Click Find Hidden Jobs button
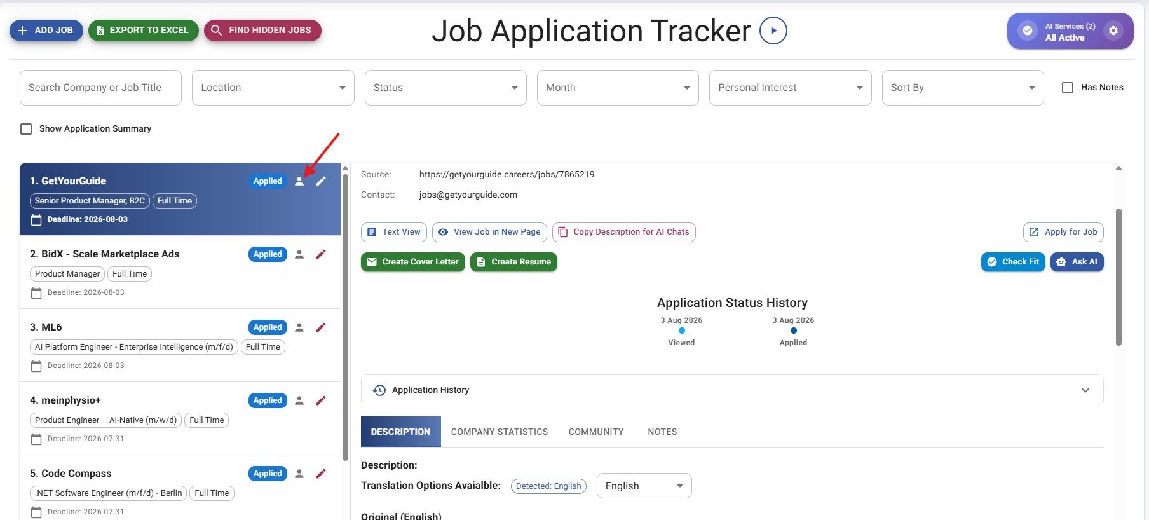 pyautogui.click(x=262, y=31)
